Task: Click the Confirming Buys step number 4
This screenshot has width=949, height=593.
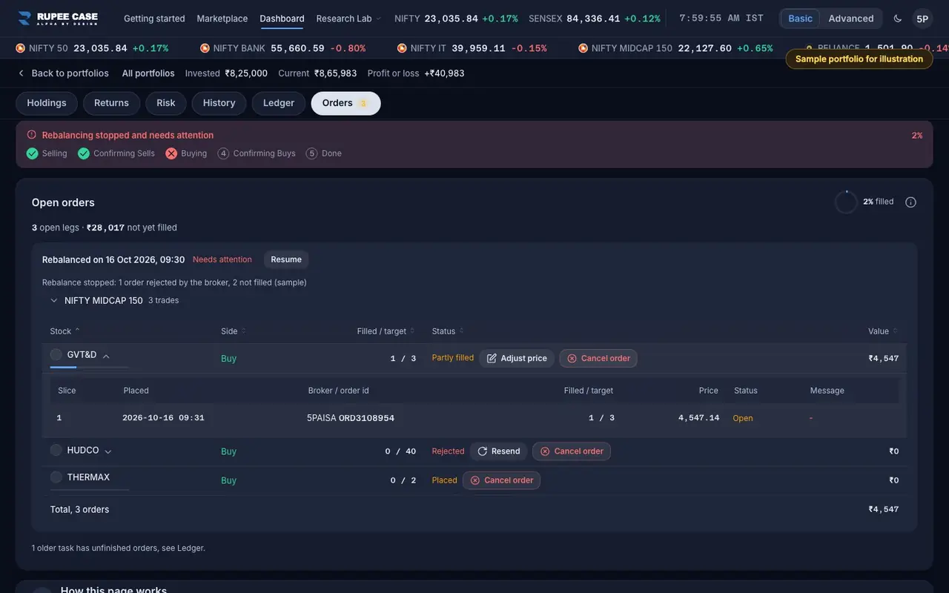Action: tap(223, 153)
